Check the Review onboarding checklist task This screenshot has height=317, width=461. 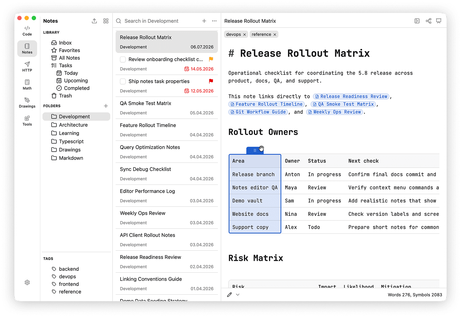[123, 59]
